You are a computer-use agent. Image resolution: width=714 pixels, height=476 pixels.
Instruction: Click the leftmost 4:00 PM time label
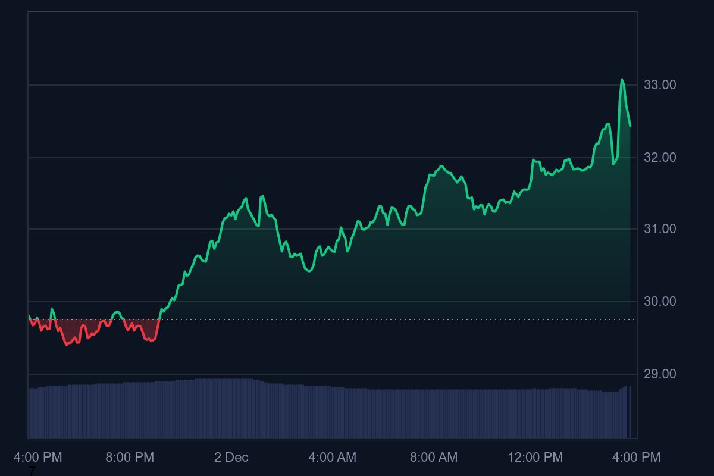[x=39, y=458]
